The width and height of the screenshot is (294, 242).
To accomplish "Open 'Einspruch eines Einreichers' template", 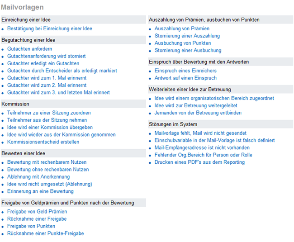I will 185,71.
